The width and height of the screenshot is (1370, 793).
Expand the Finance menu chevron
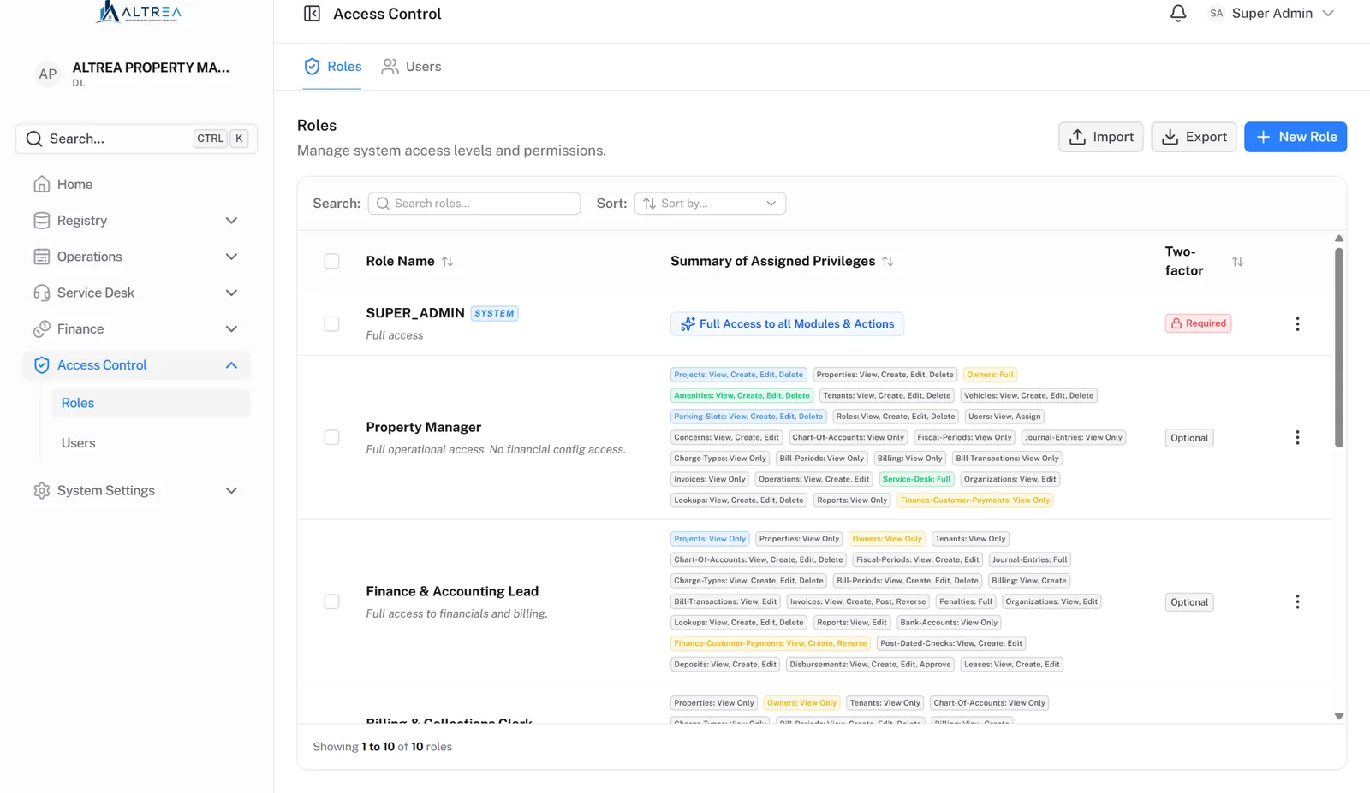[x=231, y=328]
